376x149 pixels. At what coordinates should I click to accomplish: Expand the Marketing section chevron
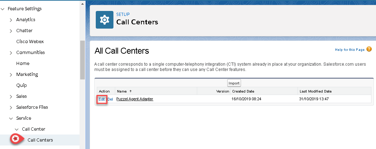click(x=11, y=74)
